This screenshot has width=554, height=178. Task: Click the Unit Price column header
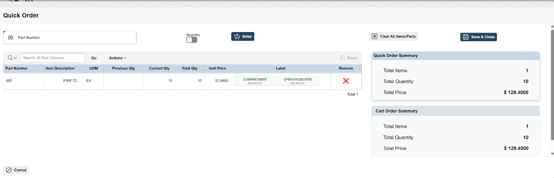pyautogui.click(x=217, y=68)
